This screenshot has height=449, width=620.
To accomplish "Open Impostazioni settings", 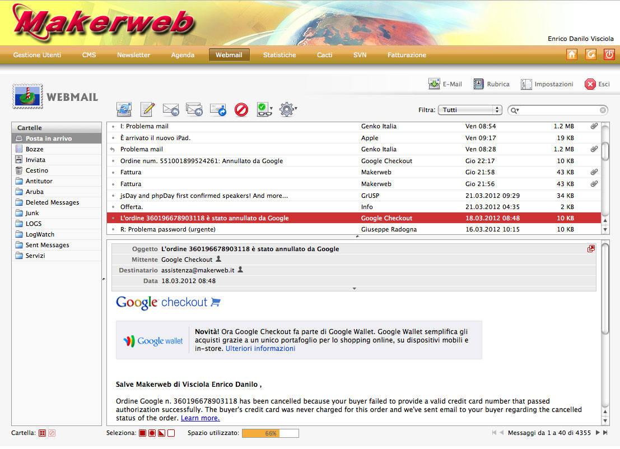I will pos(547,84).
